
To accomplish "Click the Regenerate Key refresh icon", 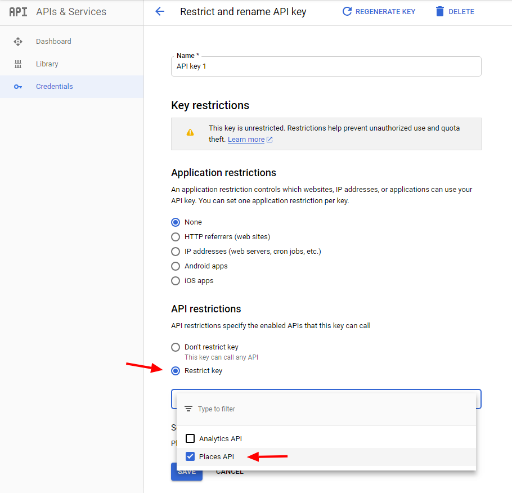I will pyautogui.click(x=347, y=11).
